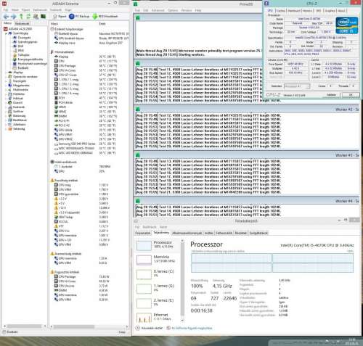363x346 pixels.
Task: Click scroll-up arrow of Task Manager sidebar
Action: click(182, 241)
